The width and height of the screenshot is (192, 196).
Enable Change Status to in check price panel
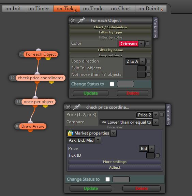107,179
